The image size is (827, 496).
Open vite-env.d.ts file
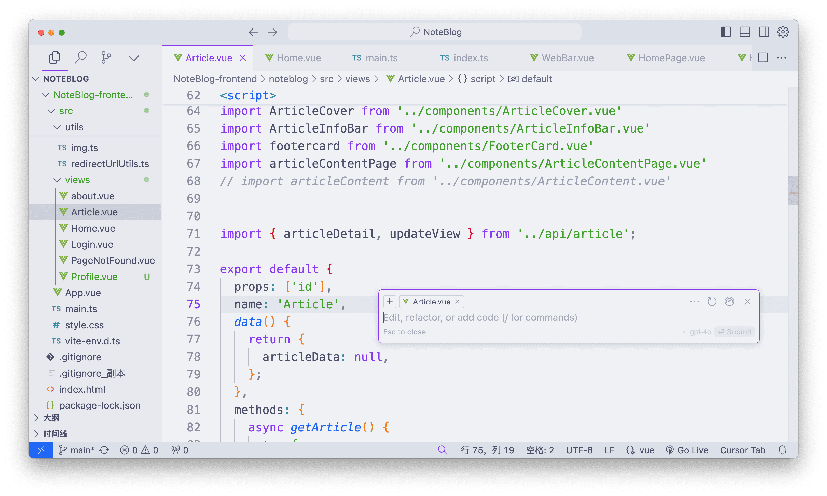(95, 341)
